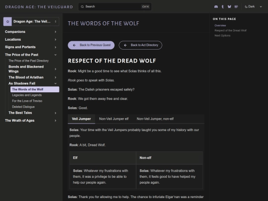Expand The Blood of Arlathan chevron
Image resolution: width=268 pixels, height=201 pixels.
click(x=56, y=77)
